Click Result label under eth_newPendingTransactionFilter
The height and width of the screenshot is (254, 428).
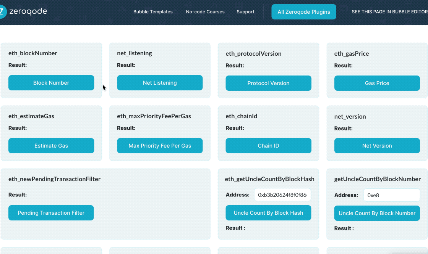tap(18, 195)
